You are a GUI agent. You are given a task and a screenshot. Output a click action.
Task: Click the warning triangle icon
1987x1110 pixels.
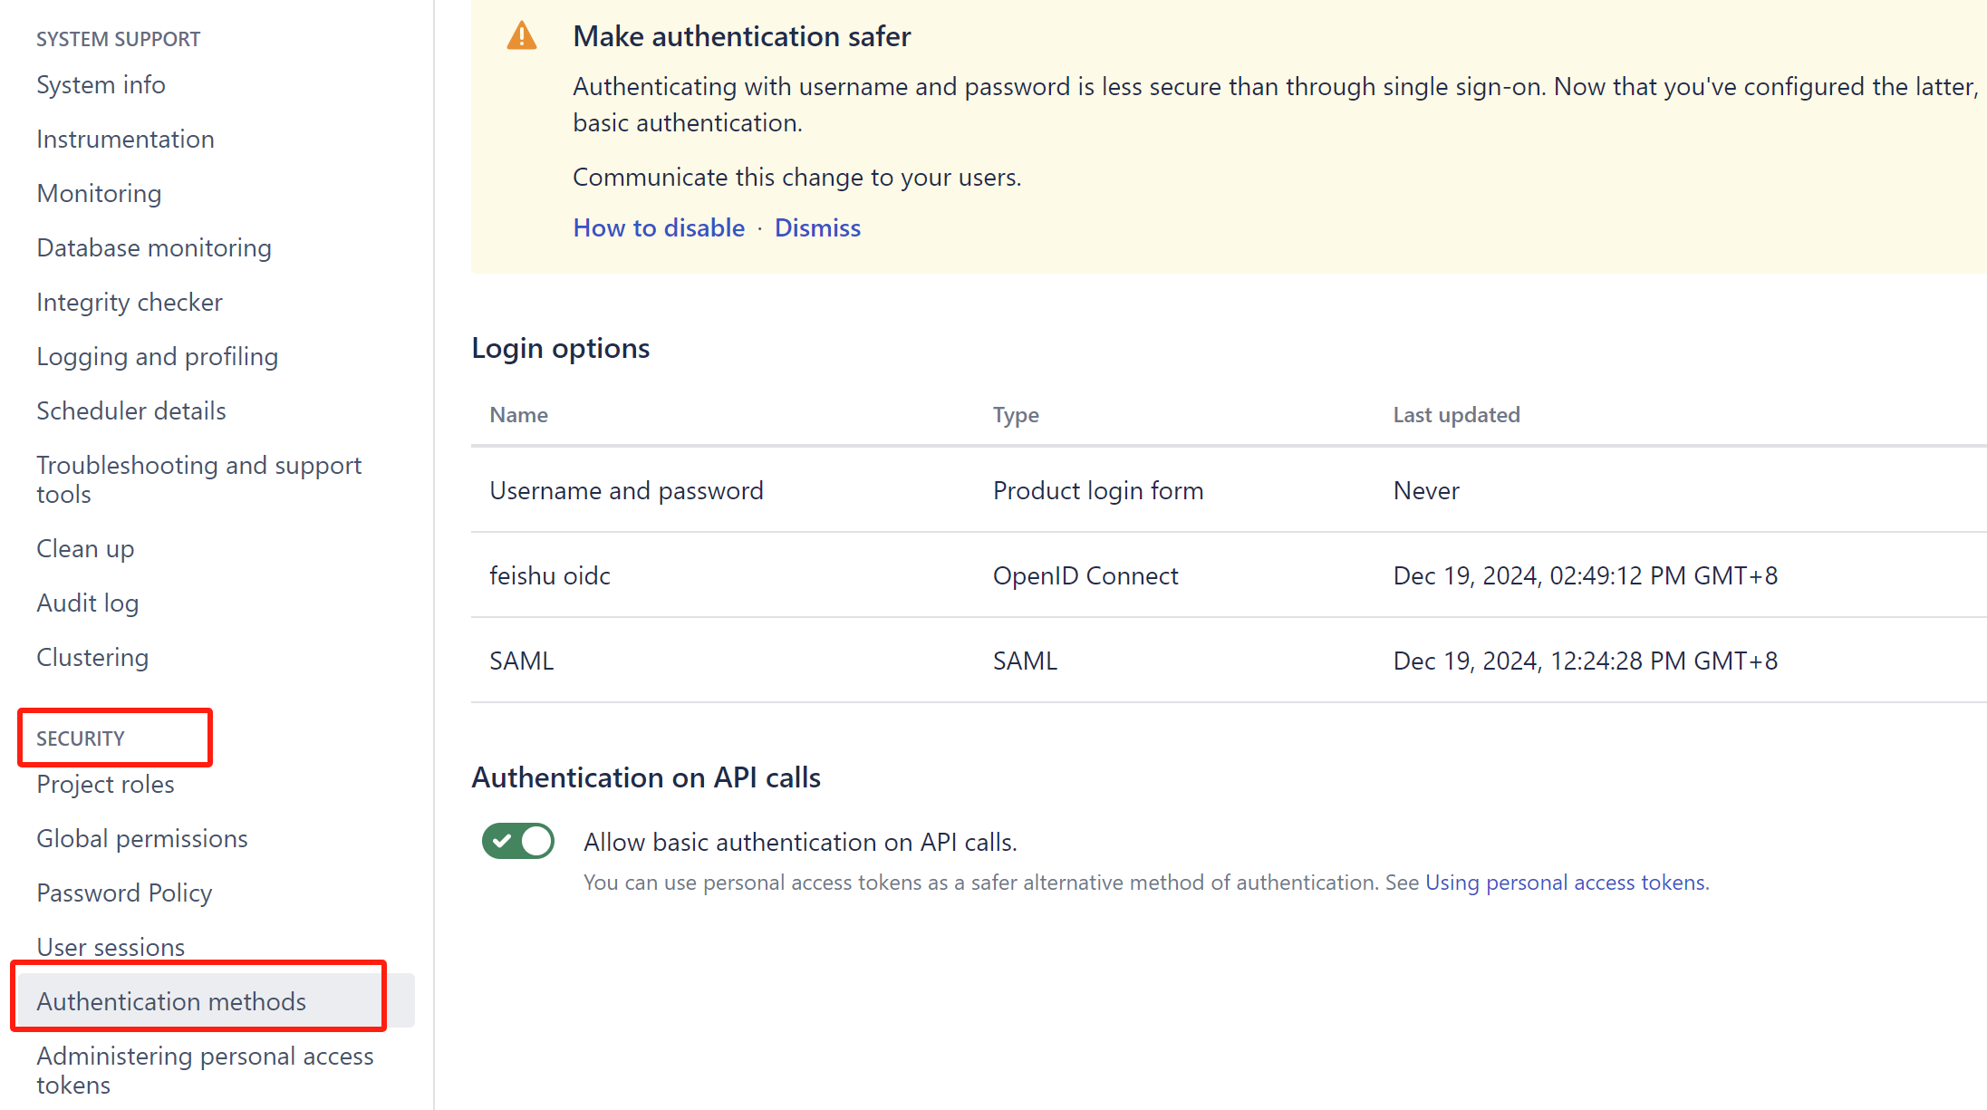pyautogui.click(x=521, y=36)
